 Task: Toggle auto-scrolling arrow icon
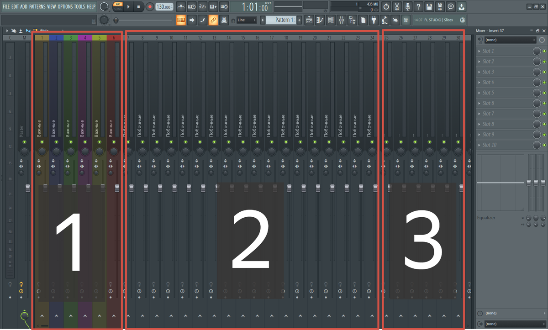pos(192,20)
